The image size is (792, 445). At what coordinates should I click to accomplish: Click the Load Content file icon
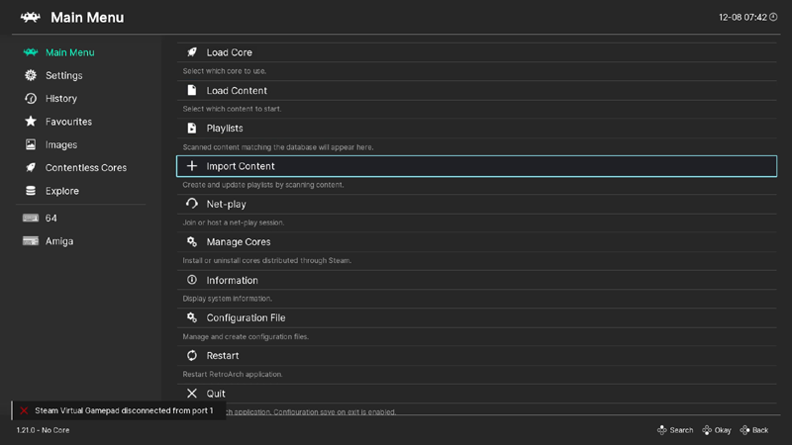click(192, 90)
